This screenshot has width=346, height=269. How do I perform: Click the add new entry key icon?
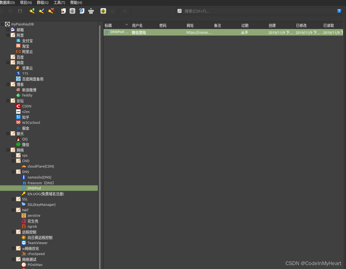(x=32, y=11)
